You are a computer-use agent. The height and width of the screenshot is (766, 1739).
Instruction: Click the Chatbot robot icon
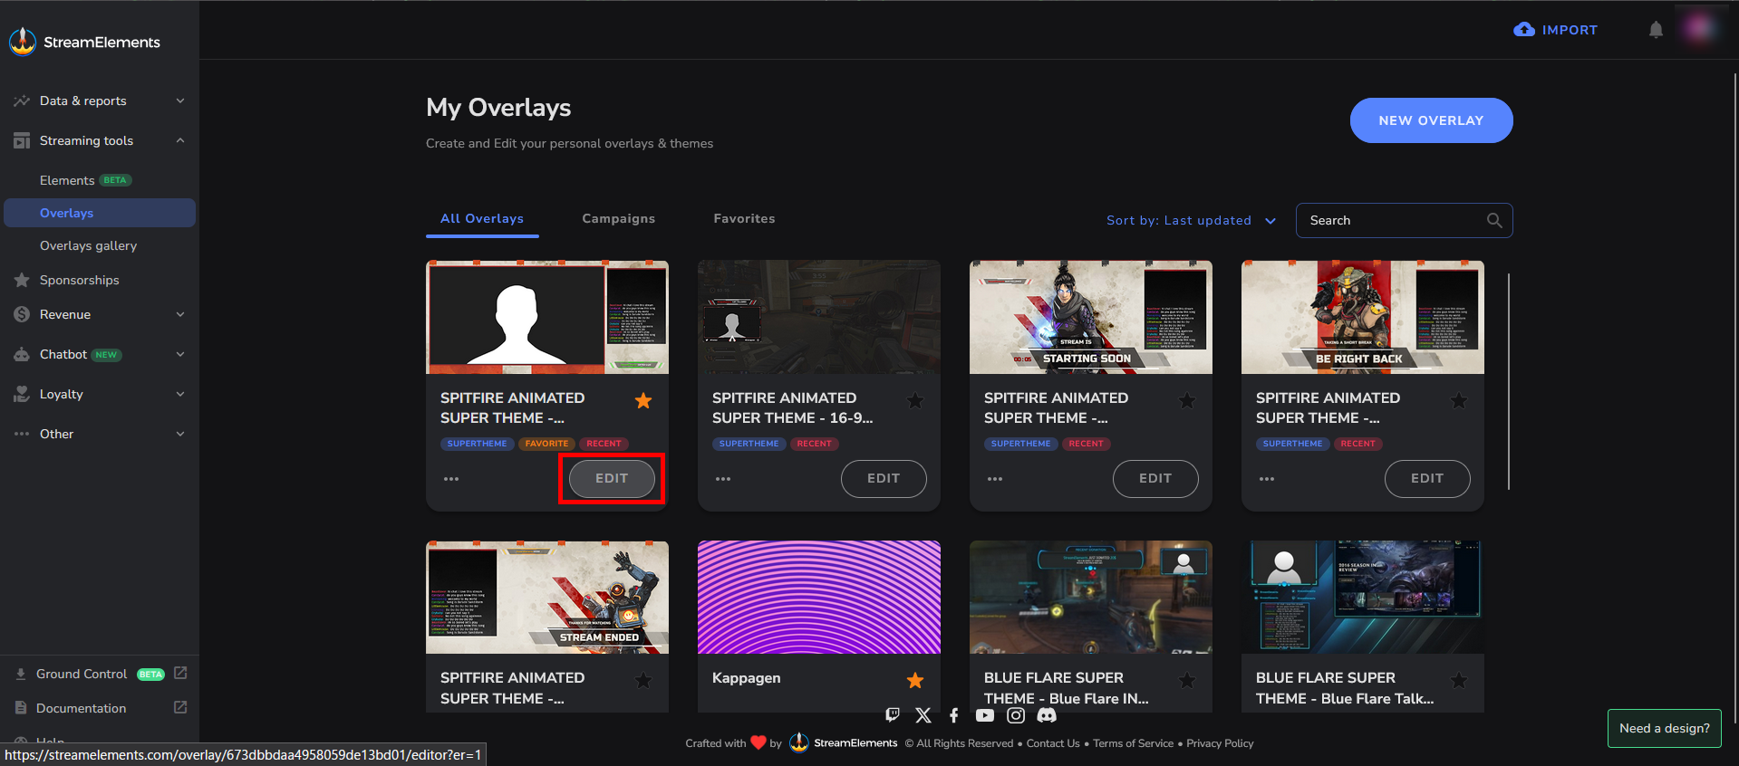[22, 354]
